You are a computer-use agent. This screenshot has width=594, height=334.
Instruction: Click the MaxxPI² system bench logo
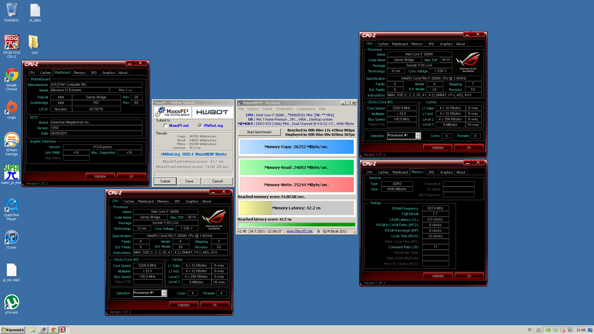(x=172, y=112)
